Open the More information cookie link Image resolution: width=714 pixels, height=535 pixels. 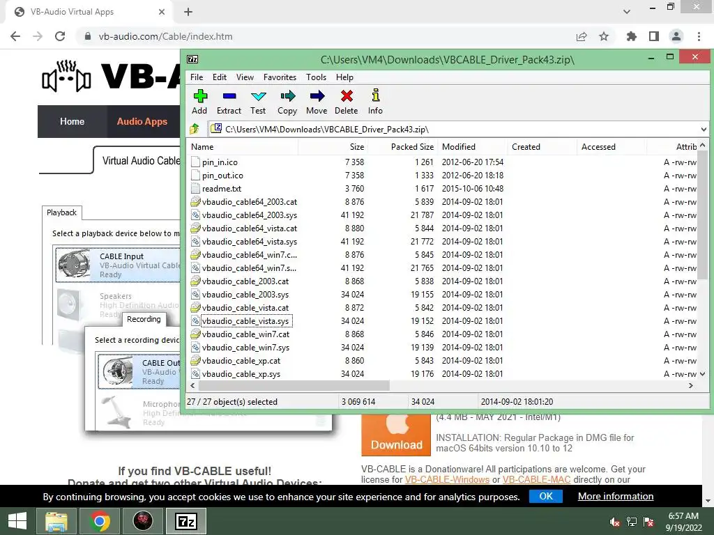[x=616, y=496]
